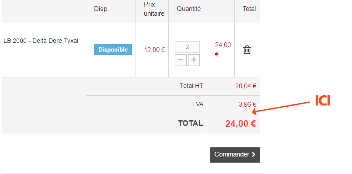Click the Quantité column header
The image size is (352, 174).
(188, 9)
